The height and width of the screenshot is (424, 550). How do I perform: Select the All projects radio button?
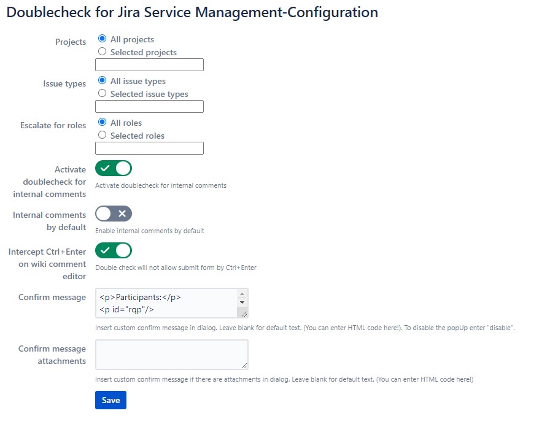[103, 39]
